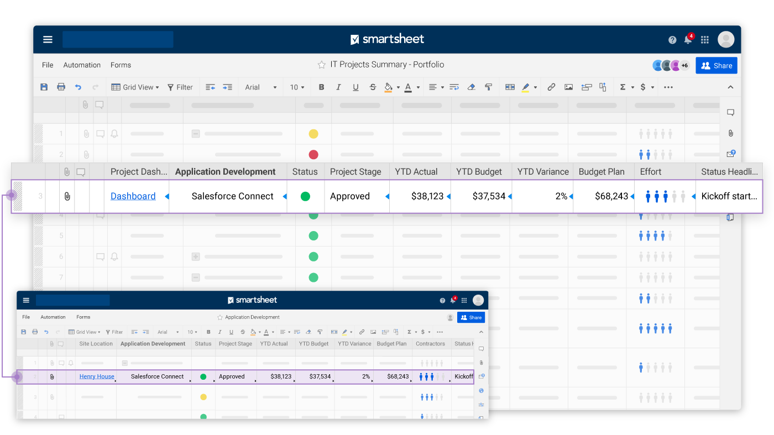Open font size 10 dropdown in main toolbar
Screen dimensions: 774x435
(x=297, y=87)
